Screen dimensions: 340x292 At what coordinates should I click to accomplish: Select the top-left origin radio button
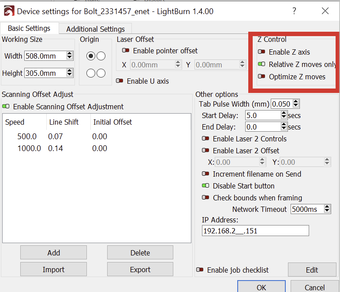[x=91, y=56]
